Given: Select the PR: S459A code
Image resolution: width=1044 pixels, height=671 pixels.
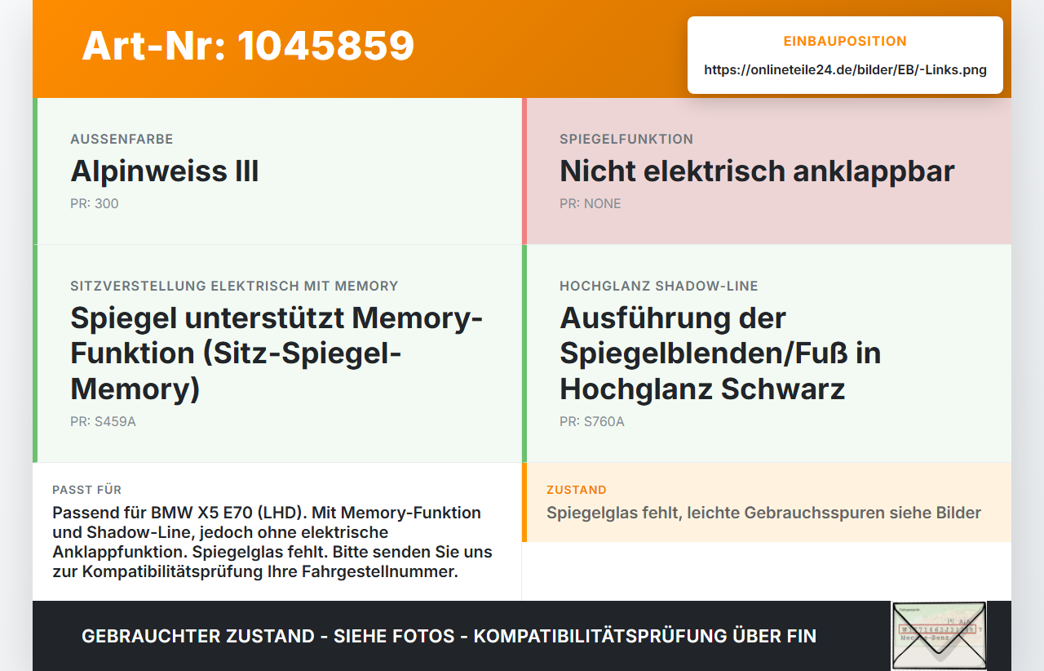Looking at the screenshot, I should (103, 421).
